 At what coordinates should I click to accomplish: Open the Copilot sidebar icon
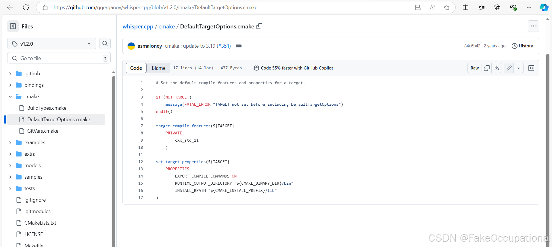click(x=544, y=7)
